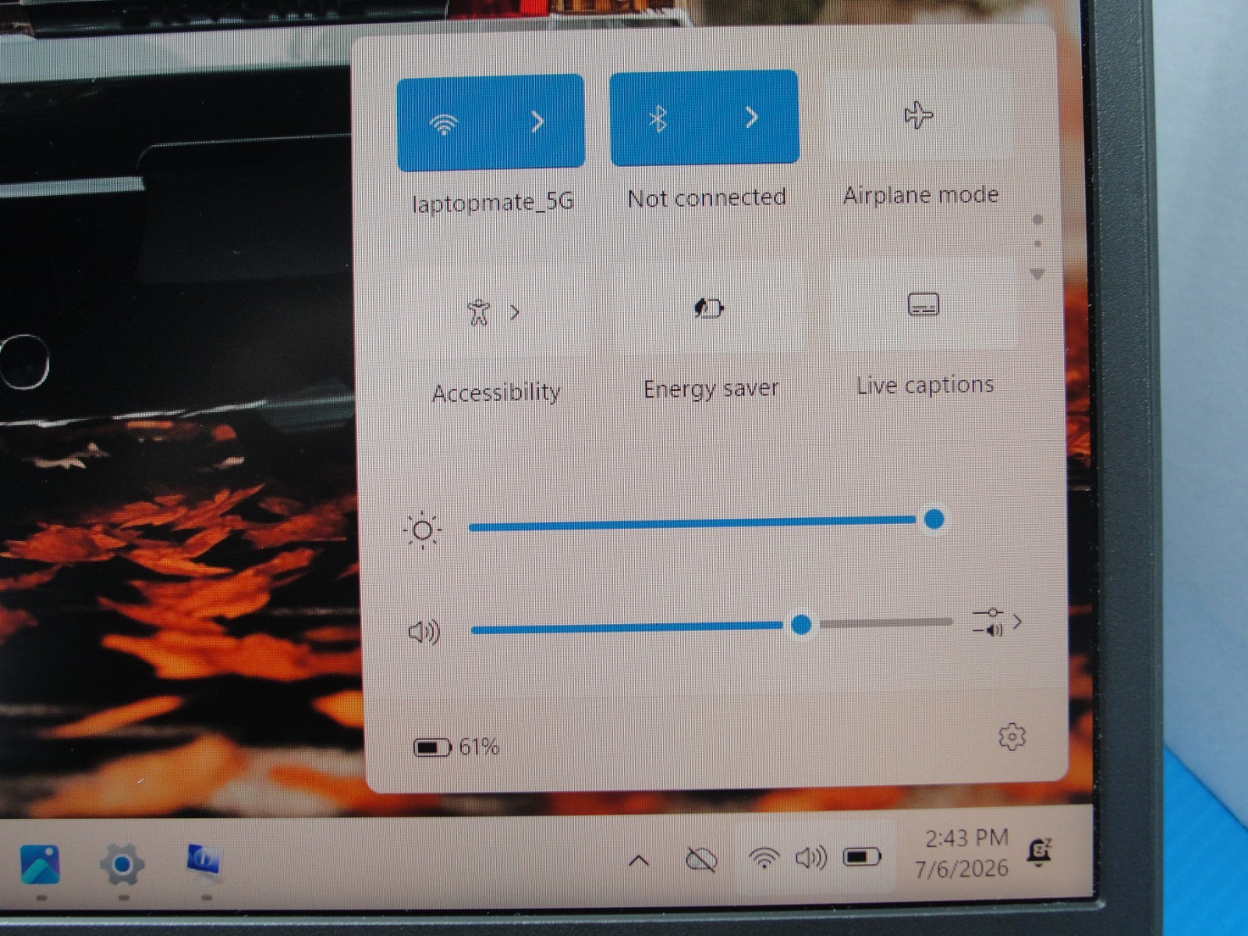Click the page-down arrow in quick settings

1037,275
